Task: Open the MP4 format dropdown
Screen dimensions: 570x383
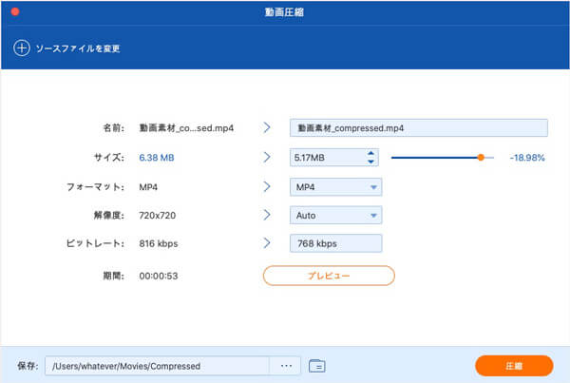Action: point(335,186)
